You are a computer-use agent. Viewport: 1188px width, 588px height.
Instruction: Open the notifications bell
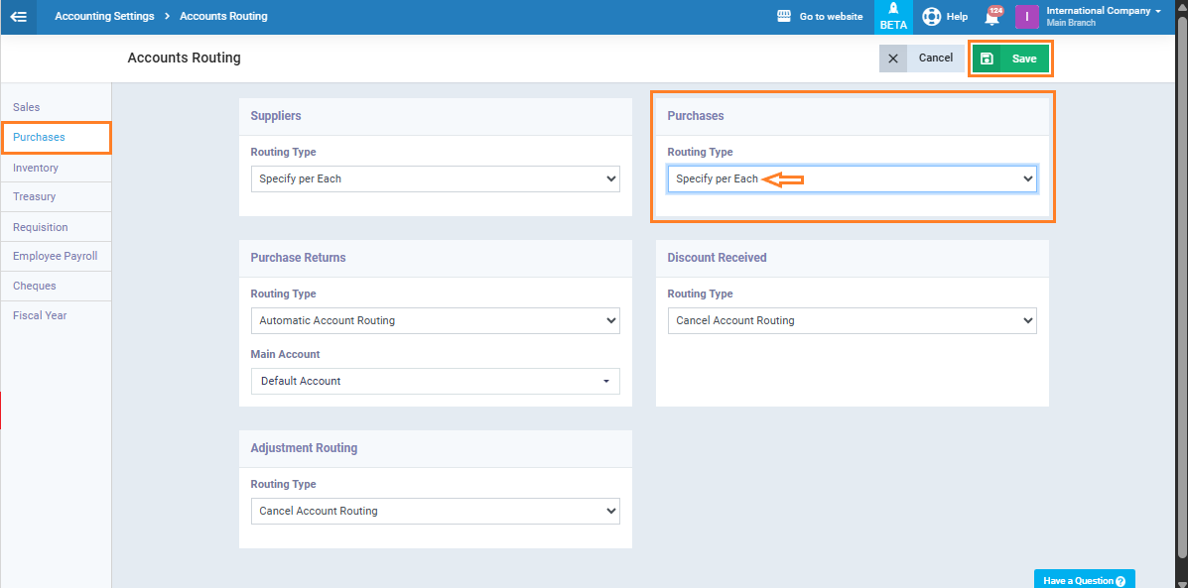click(x=991, y=18)
